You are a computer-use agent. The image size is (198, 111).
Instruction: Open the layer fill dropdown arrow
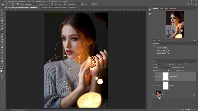185,70
